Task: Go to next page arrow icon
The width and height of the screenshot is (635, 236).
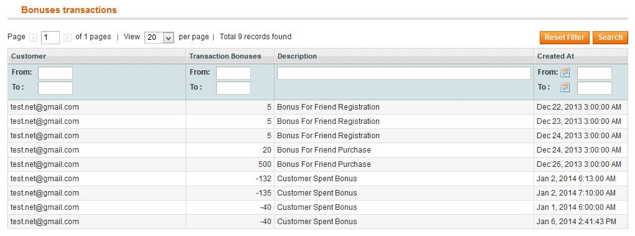Action: pos(68,37)
